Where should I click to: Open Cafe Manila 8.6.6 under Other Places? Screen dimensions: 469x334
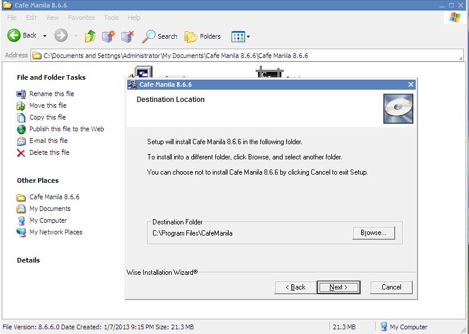coord(55,197)
